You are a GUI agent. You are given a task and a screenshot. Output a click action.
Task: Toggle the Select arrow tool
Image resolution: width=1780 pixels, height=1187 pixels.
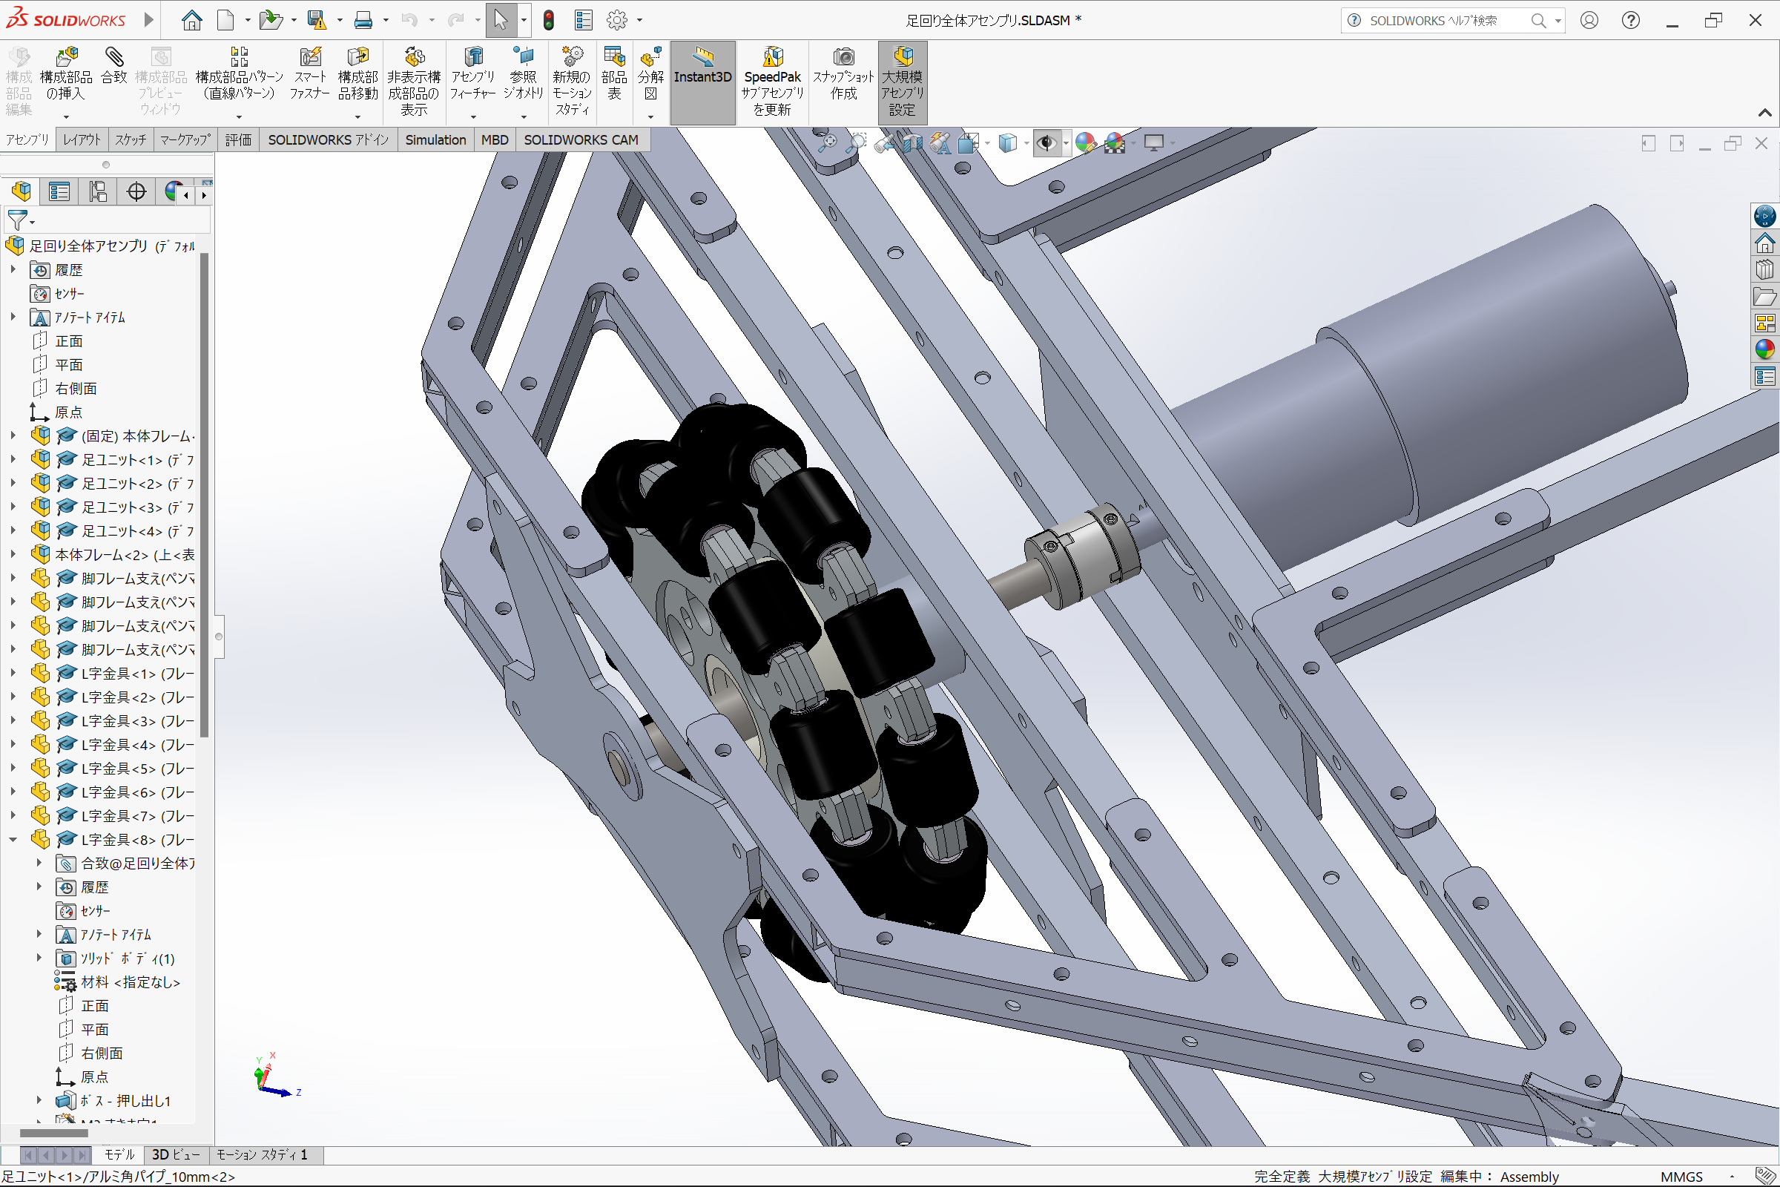(500, 20)
